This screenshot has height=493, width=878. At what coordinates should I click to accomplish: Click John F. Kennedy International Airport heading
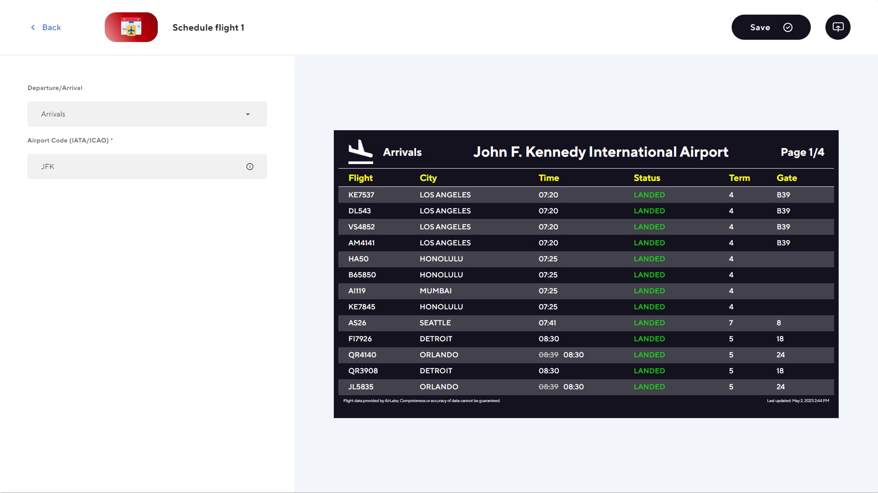click(600, 152)
